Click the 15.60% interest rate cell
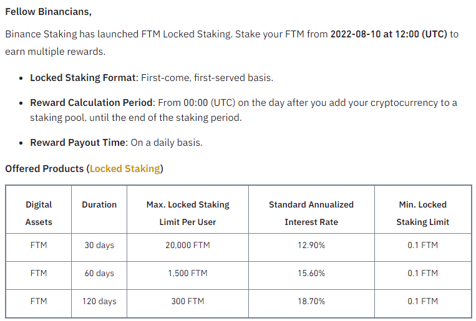The width and height of the screenshot is (476, 321). pos(311,273)
